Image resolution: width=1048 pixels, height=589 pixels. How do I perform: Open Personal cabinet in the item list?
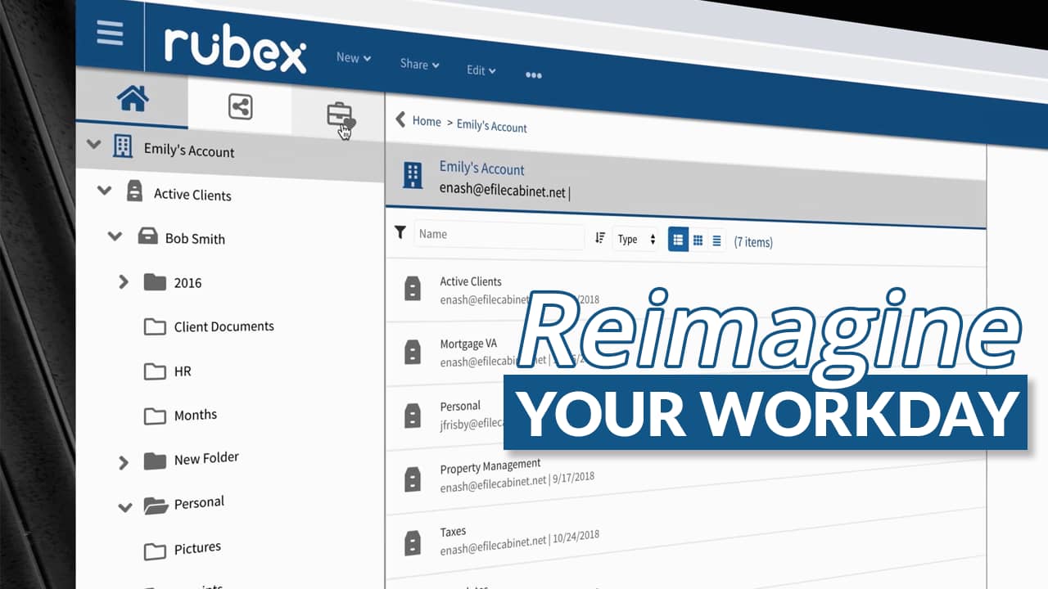pos(460,406)
